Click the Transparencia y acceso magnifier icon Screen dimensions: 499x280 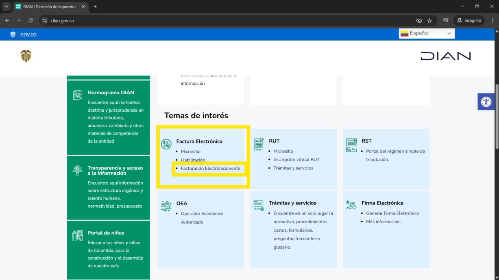click(77, 170)
